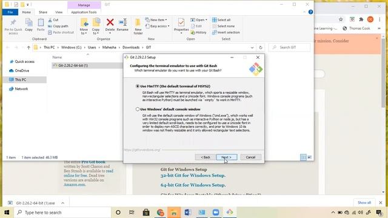Open Chrome extensions puzzle icon
The width and height of the screenshot is (388, 218).
[361, 19]
